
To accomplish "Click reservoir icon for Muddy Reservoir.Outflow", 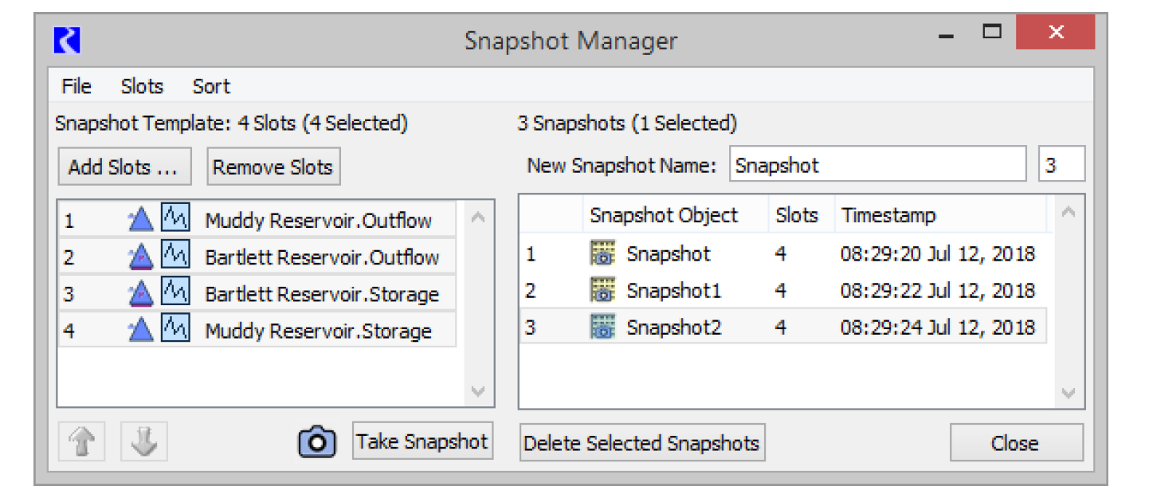I will point(140,221).
